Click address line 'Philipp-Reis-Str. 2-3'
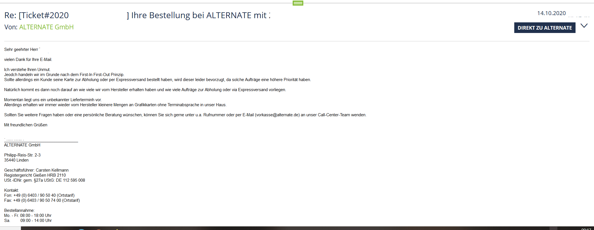 click(x=22, y=155)
